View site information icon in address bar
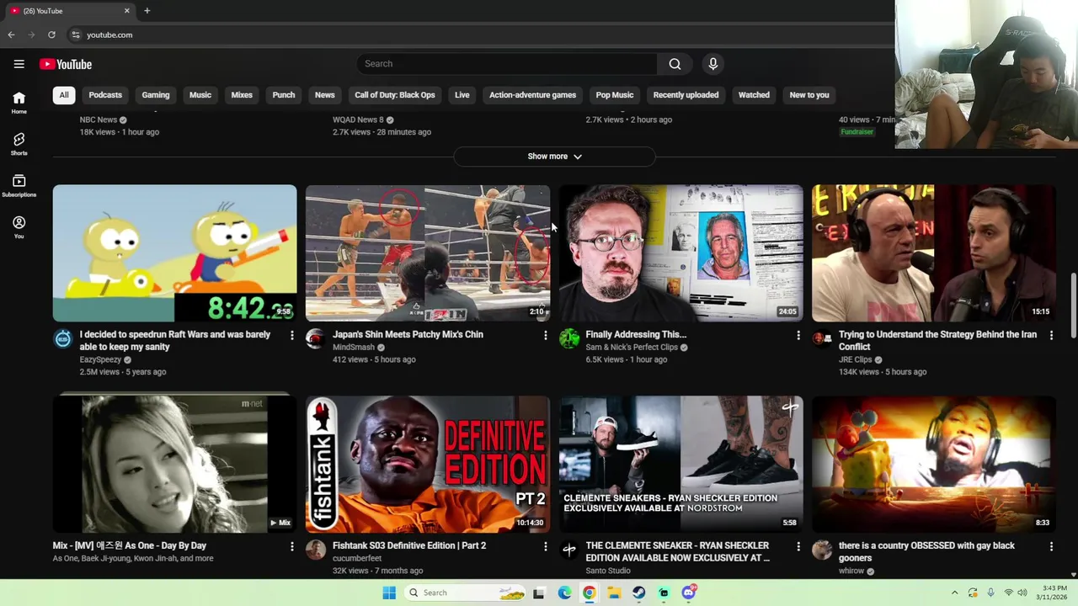 [75, 35]
